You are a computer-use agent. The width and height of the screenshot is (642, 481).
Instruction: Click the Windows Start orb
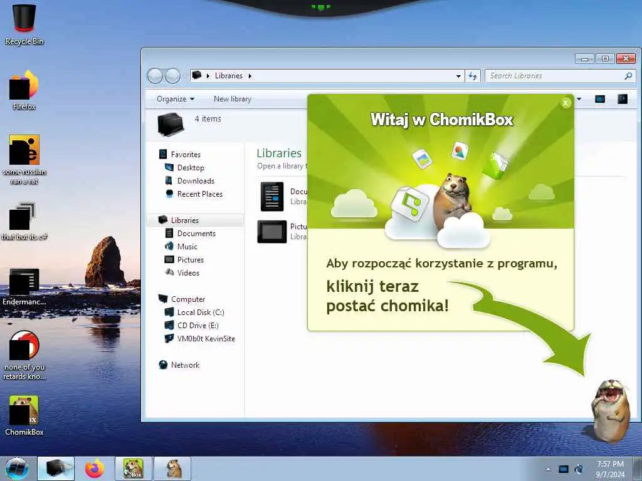pyautogui.click(x=17, y=468)
